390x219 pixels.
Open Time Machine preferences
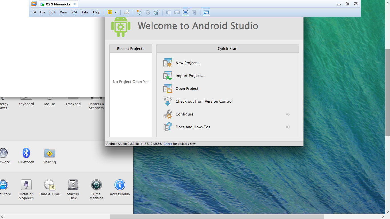coord(97,190)
